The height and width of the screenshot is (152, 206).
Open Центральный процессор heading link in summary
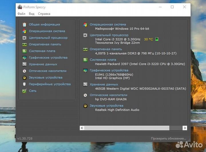[109, 35]
